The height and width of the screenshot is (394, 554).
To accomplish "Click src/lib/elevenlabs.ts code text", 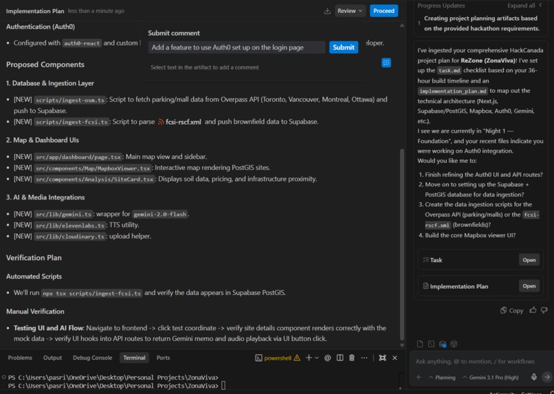I will (x=70, y=226).
